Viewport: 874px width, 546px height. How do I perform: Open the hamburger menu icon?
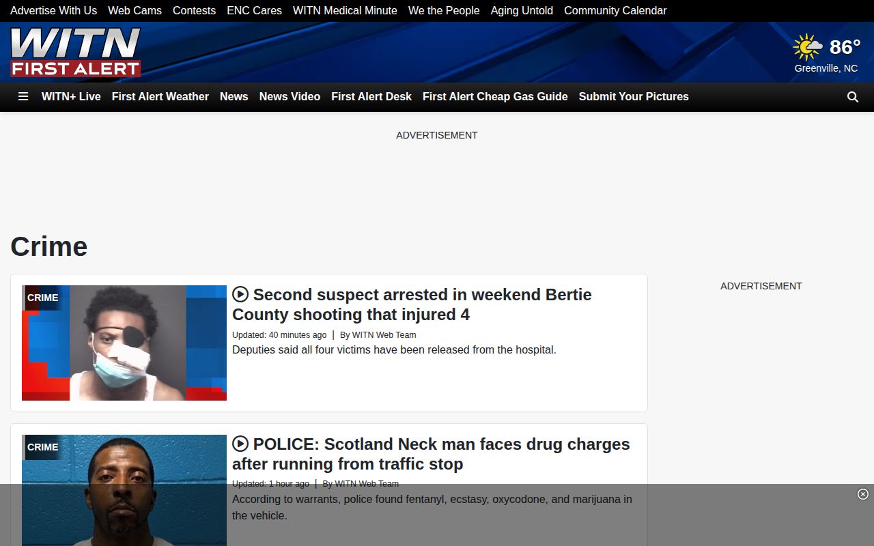click(x=23, y=97)
